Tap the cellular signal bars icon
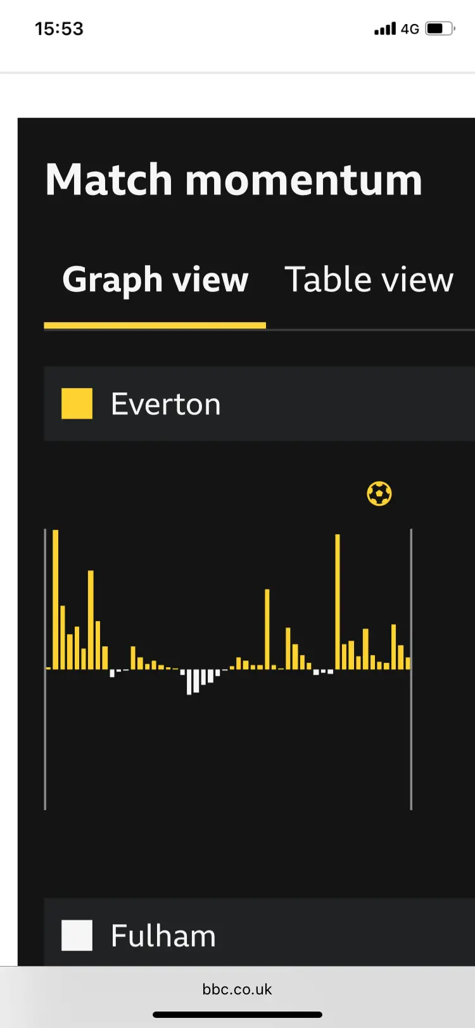This screenshot has height=1028, width=475. click(384, 28)
